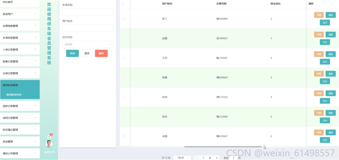
Task: Expand the 报备记录管理 sidebar section
Action: point(20,61)
